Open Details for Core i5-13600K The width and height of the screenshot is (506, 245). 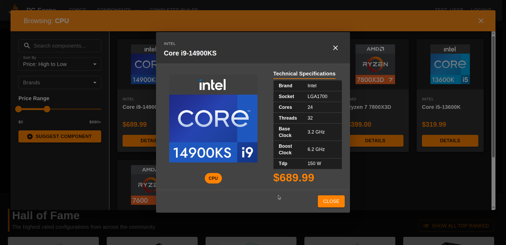[450, 141]
